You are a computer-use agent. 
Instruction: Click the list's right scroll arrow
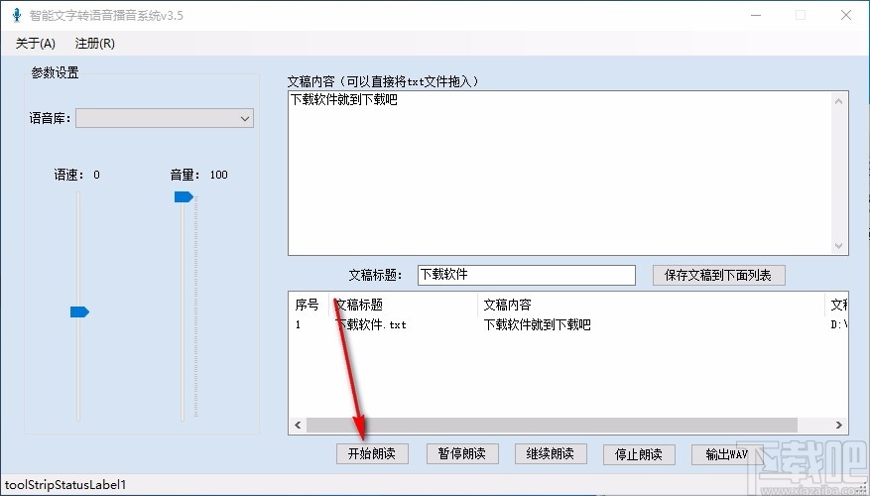tap(839, 425)
